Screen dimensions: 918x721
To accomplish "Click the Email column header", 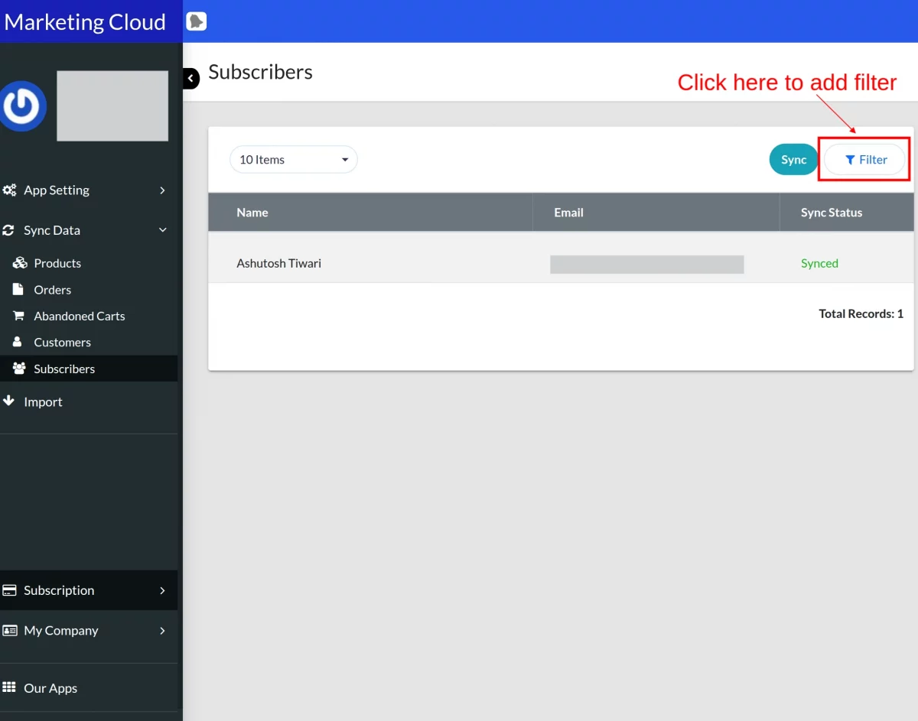I will coord(568,213).
